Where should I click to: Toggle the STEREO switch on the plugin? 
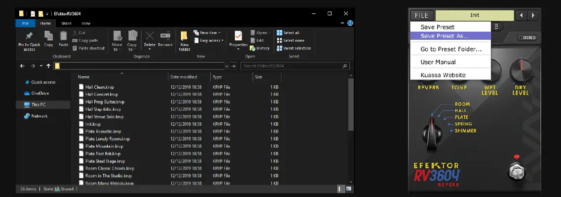pos(527,38)
